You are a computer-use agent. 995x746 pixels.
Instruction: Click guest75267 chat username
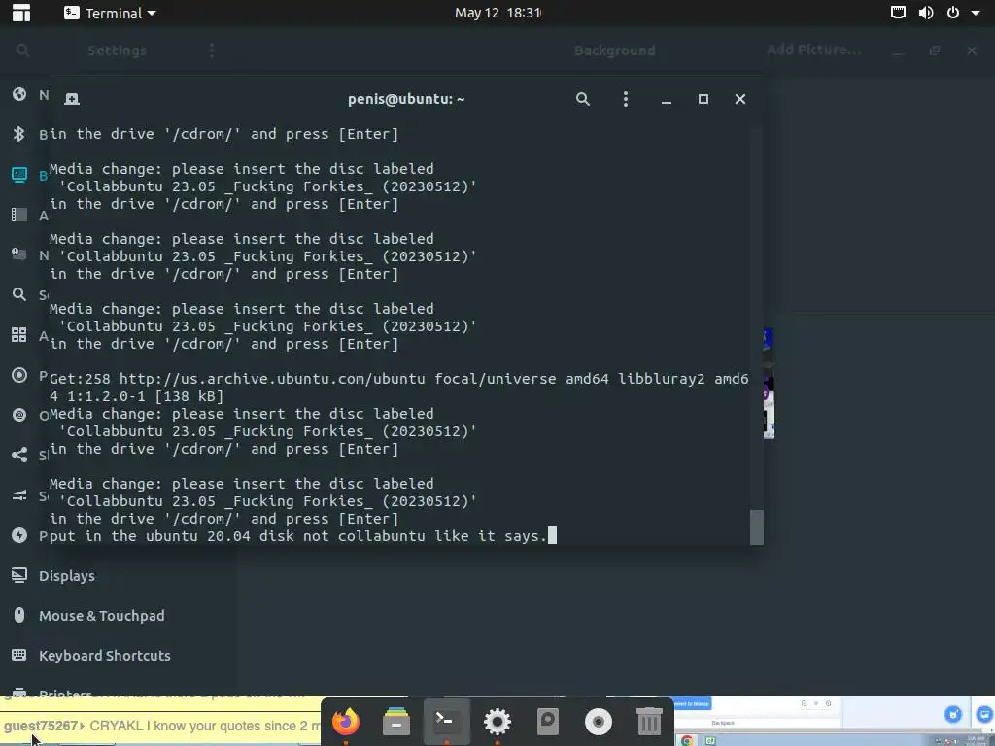pyautogui.click(x=41, y=726)
